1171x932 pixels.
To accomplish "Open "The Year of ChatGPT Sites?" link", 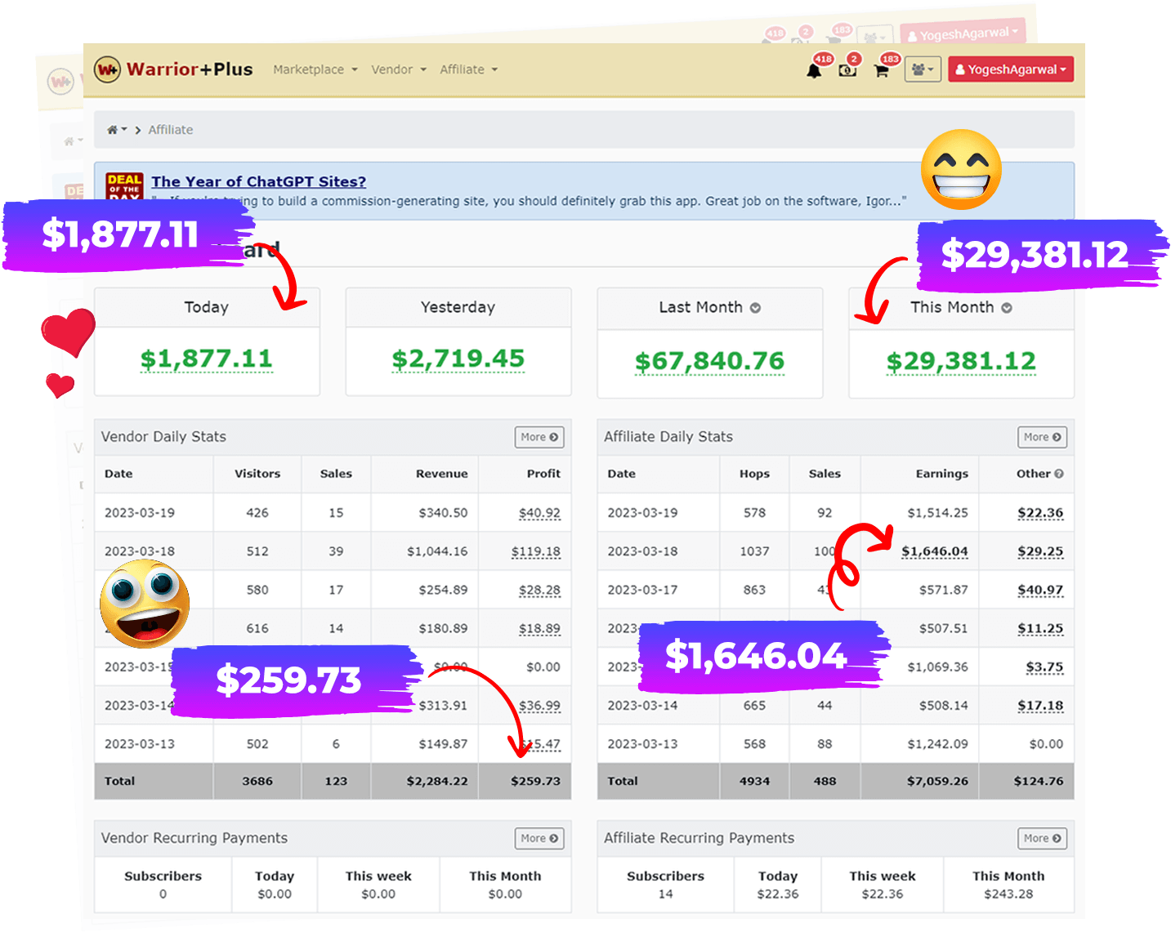I will coord(258,181).
